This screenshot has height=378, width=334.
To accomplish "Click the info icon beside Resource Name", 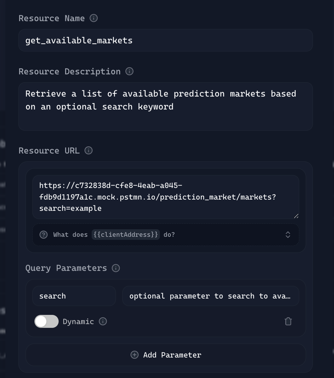I will 94,18.
